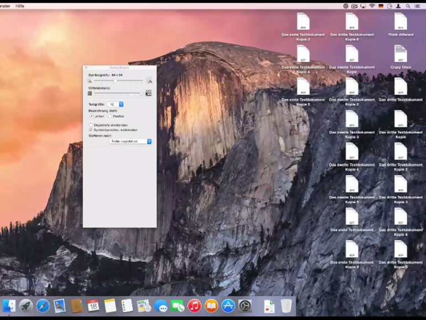Click the AirPlay display menu bar icon

363,6
